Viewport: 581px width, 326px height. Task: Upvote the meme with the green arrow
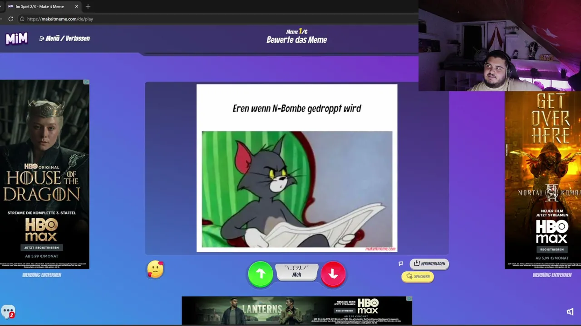[261, 273]
